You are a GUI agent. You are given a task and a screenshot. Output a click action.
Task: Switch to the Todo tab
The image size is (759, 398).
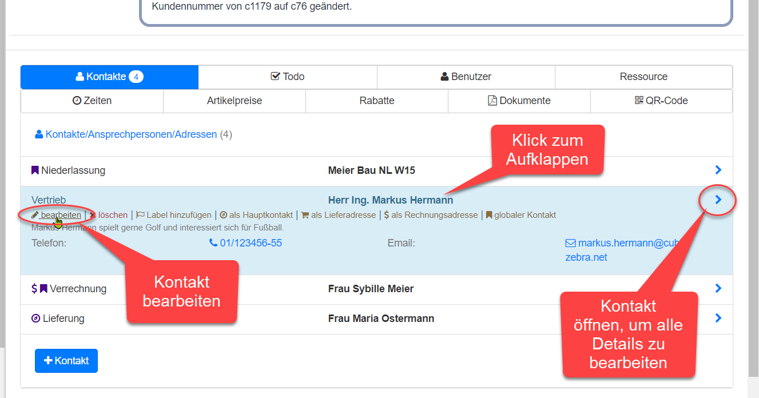pyautogui.click(x=288, y=77)
